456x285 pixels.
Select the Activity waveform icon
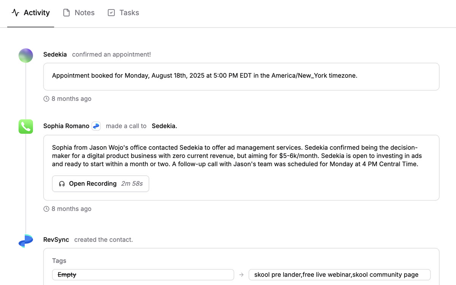15,13
